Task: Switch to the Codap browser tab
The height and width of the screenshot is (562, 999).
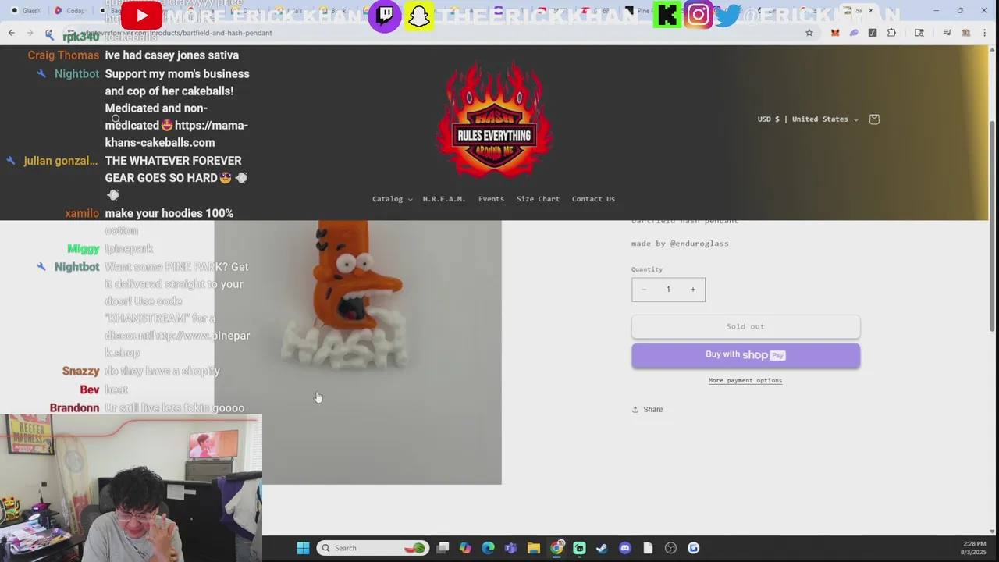Action: tap(69, 10)
